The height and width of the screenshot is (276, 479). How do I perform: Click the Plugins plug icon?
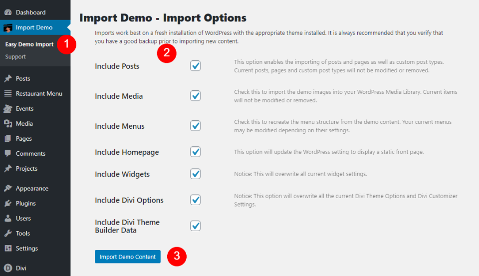(8, 204)
